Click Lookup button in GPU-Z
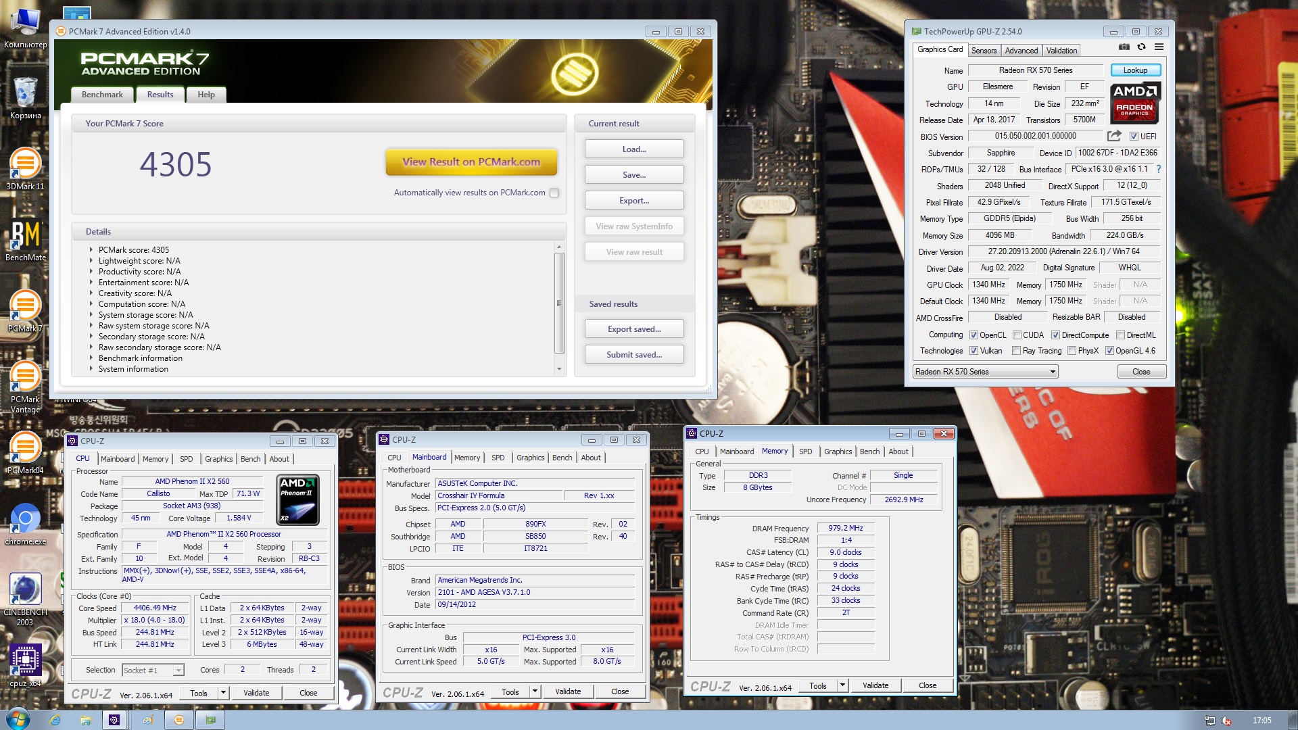Viewport: 1298px width, 730px height. 1135,70
